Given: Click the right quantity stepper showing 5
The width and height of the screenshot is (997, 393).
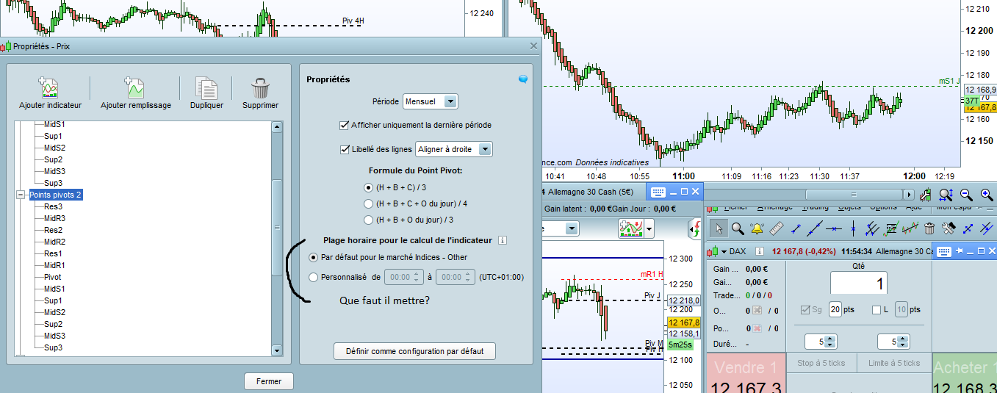Looking at the screenshot, I should (x=894, y=342).
